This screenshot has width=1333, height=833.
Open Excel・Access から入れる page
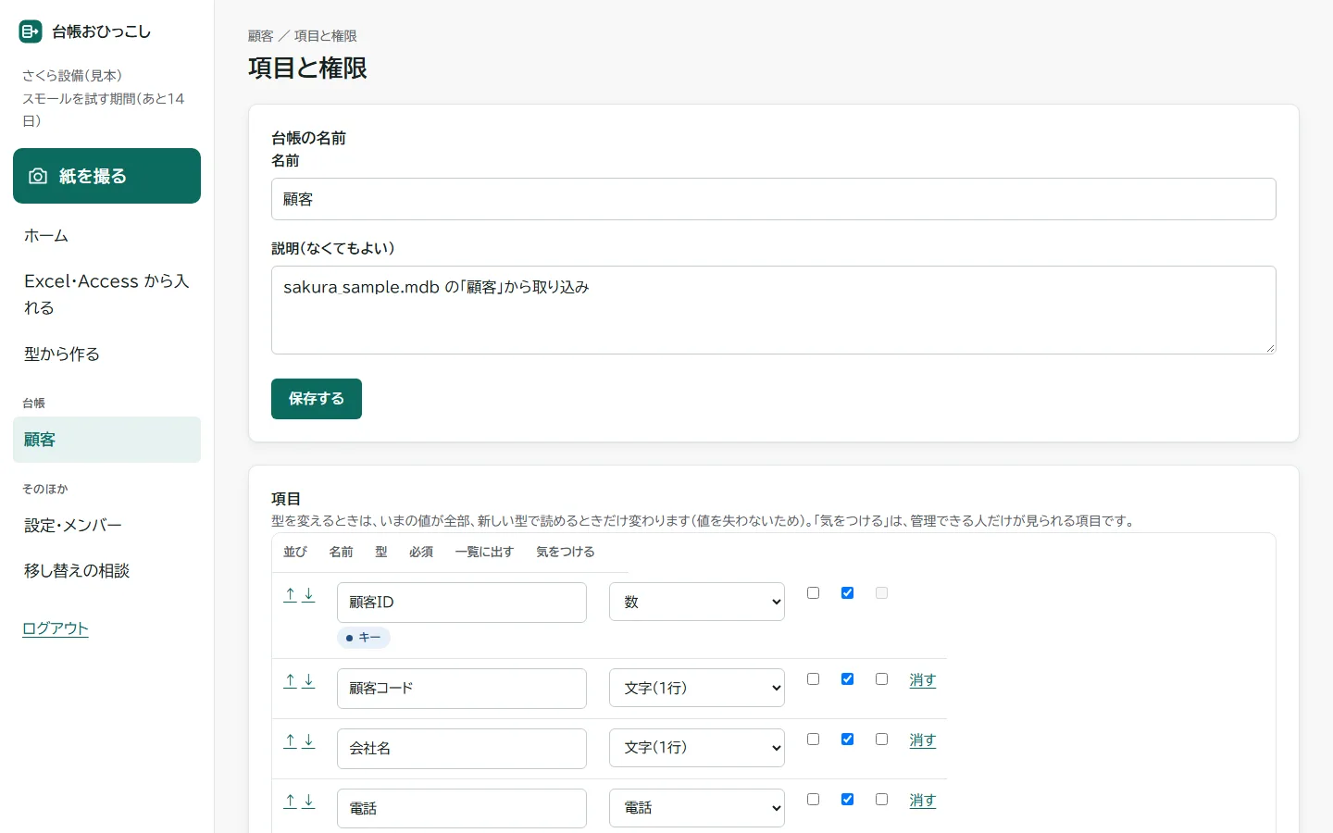[106, 294]
